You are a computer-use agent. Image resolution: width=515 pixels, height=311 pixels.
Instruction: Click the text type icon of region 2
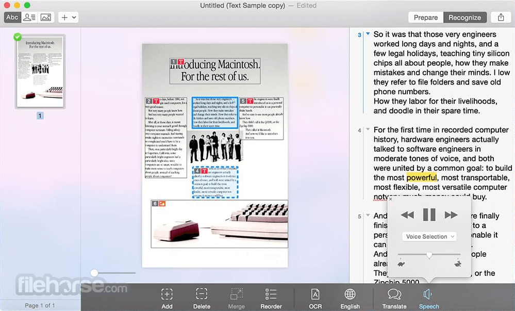156,101
